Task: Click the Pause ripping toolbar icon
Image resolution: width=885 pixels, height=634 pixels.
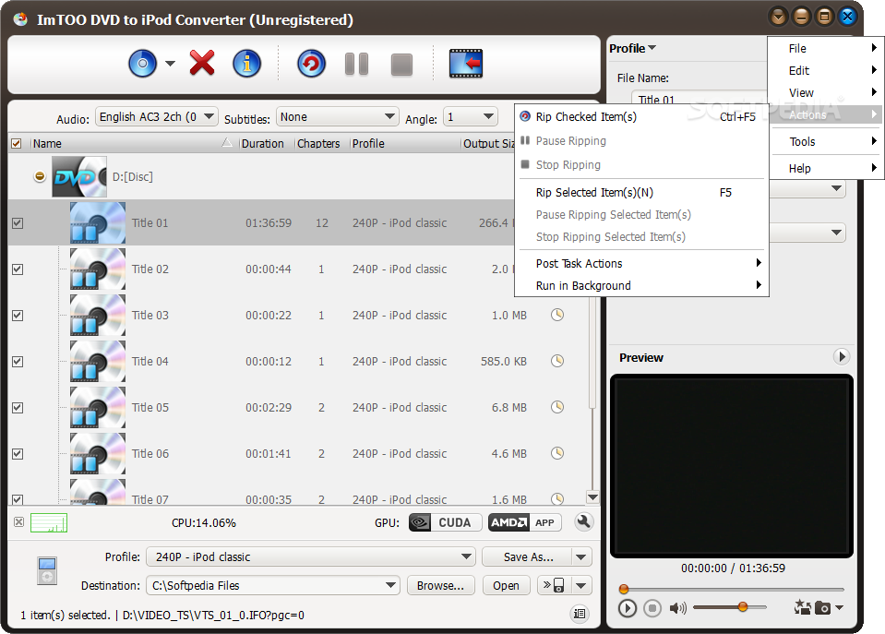Action: pos(357,64)
